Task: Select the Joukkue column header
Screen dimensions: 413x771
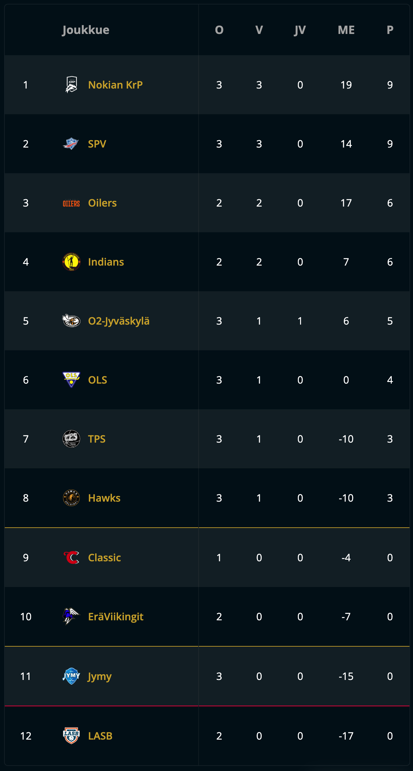Action: tap(86, 30)
